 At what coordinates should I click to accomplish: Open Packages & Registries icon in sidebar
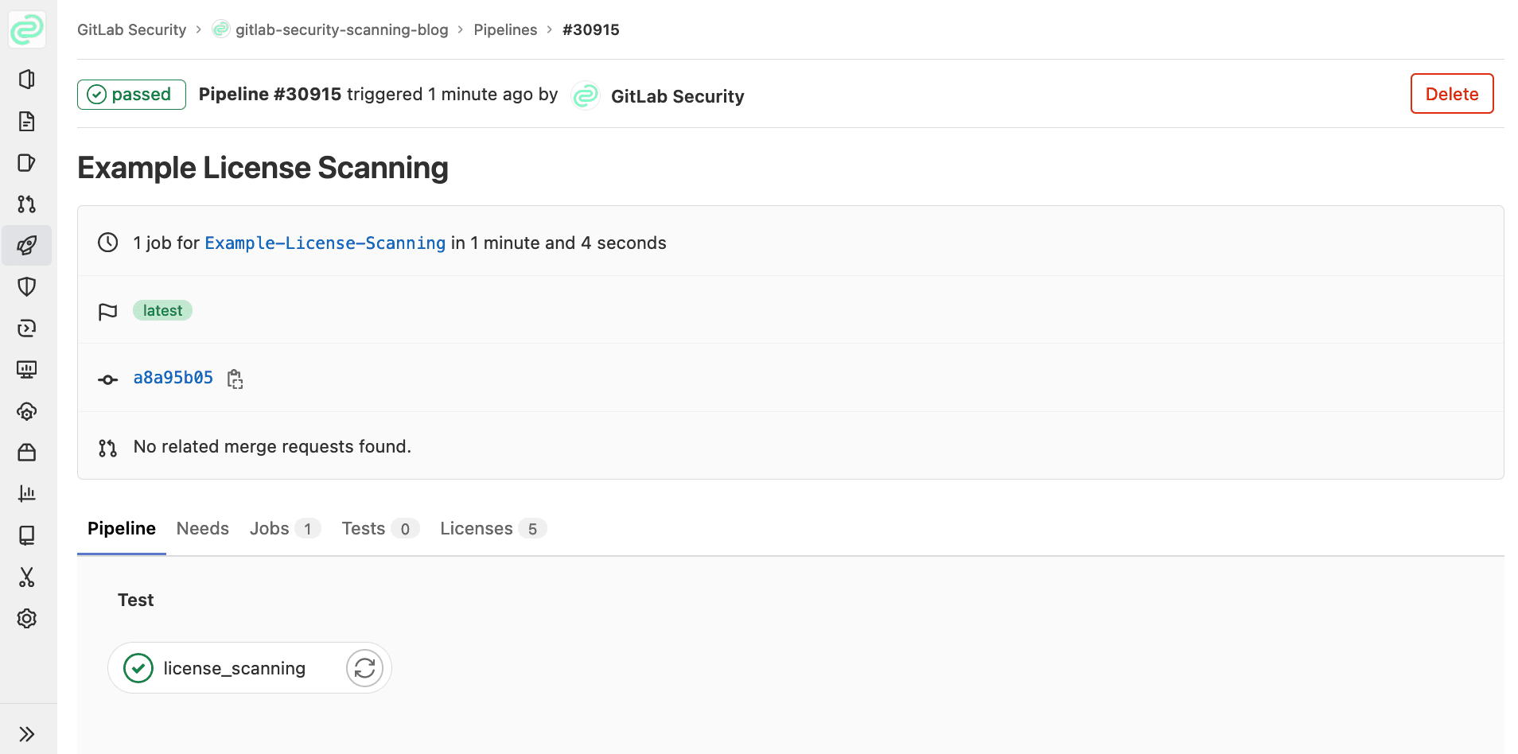27,452
